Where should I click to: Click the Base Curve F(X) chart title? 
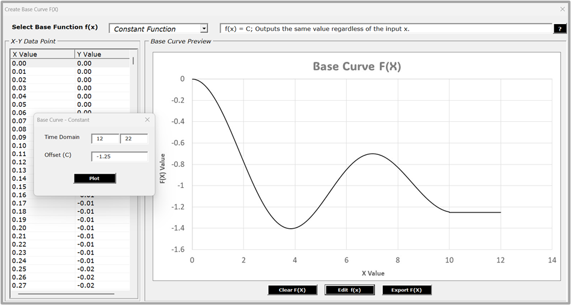coord(357,67)
